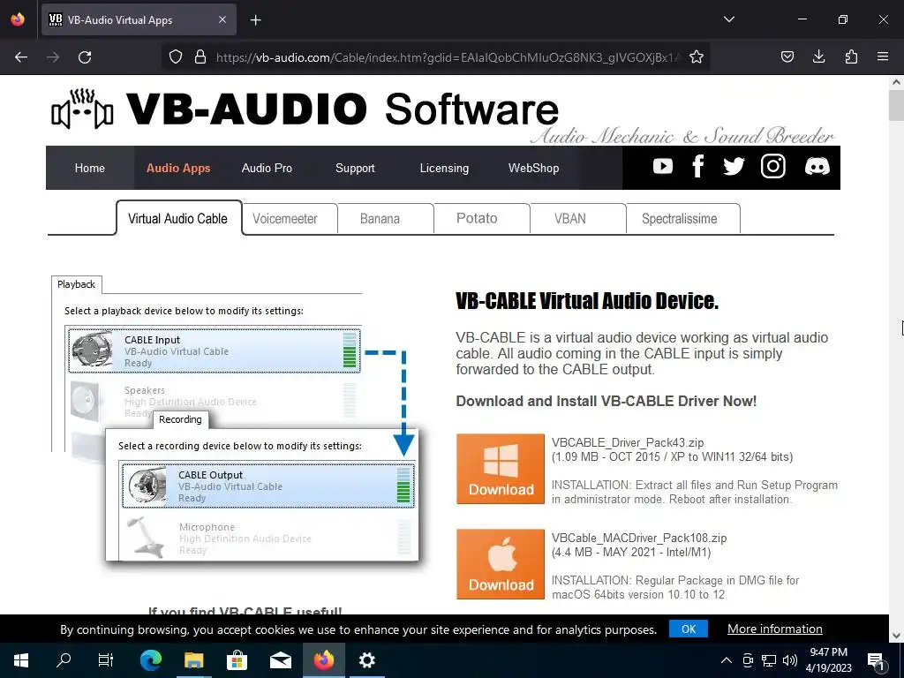Open the VB-Audio Discord icon
This screenshot has width=904, height=678.
coord(817,167)
